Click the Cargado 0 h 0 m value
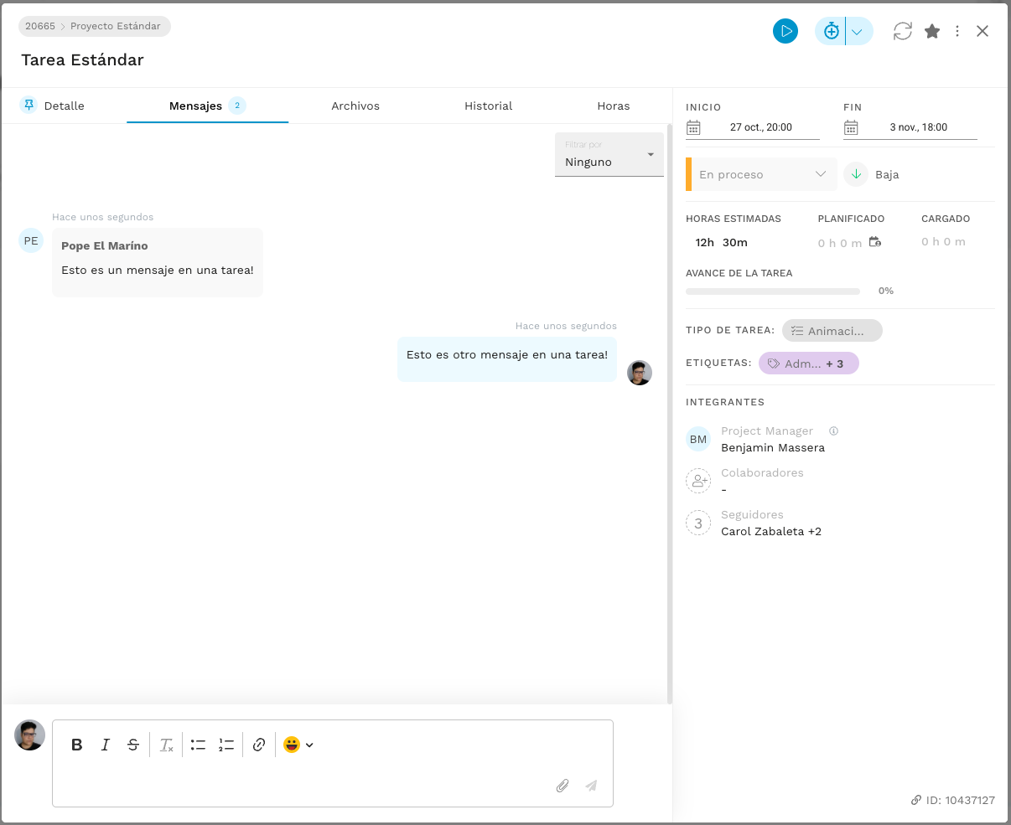Screen dimensions: 1011x825 [x=943, y=242]
